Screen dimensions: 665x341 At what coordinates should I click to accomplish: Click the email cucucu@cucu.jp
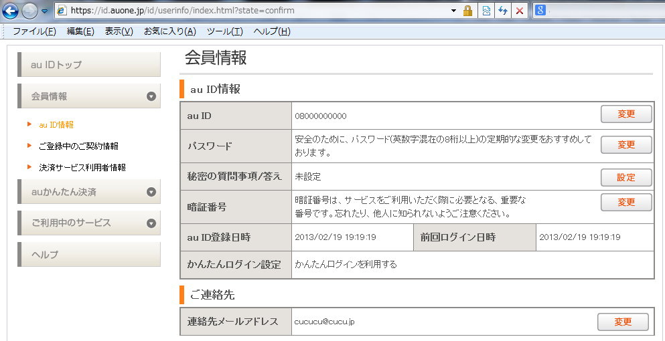324,322
